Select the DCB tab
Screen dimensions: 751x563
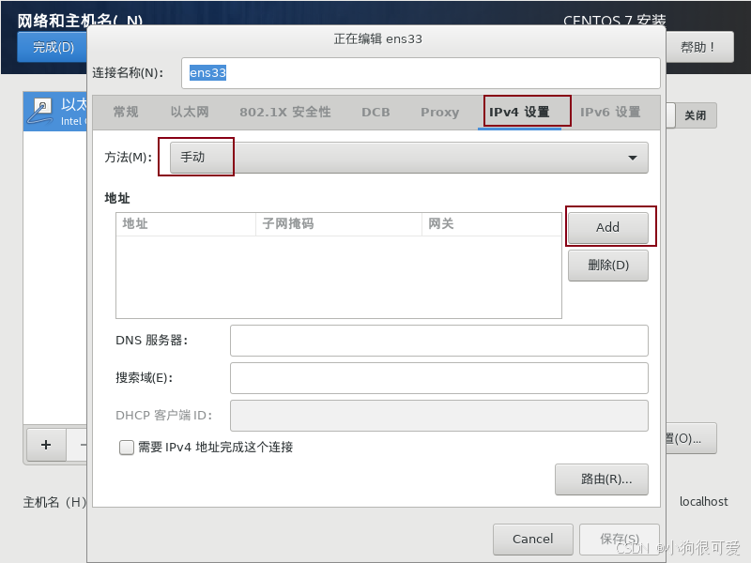tap(375, 112)
